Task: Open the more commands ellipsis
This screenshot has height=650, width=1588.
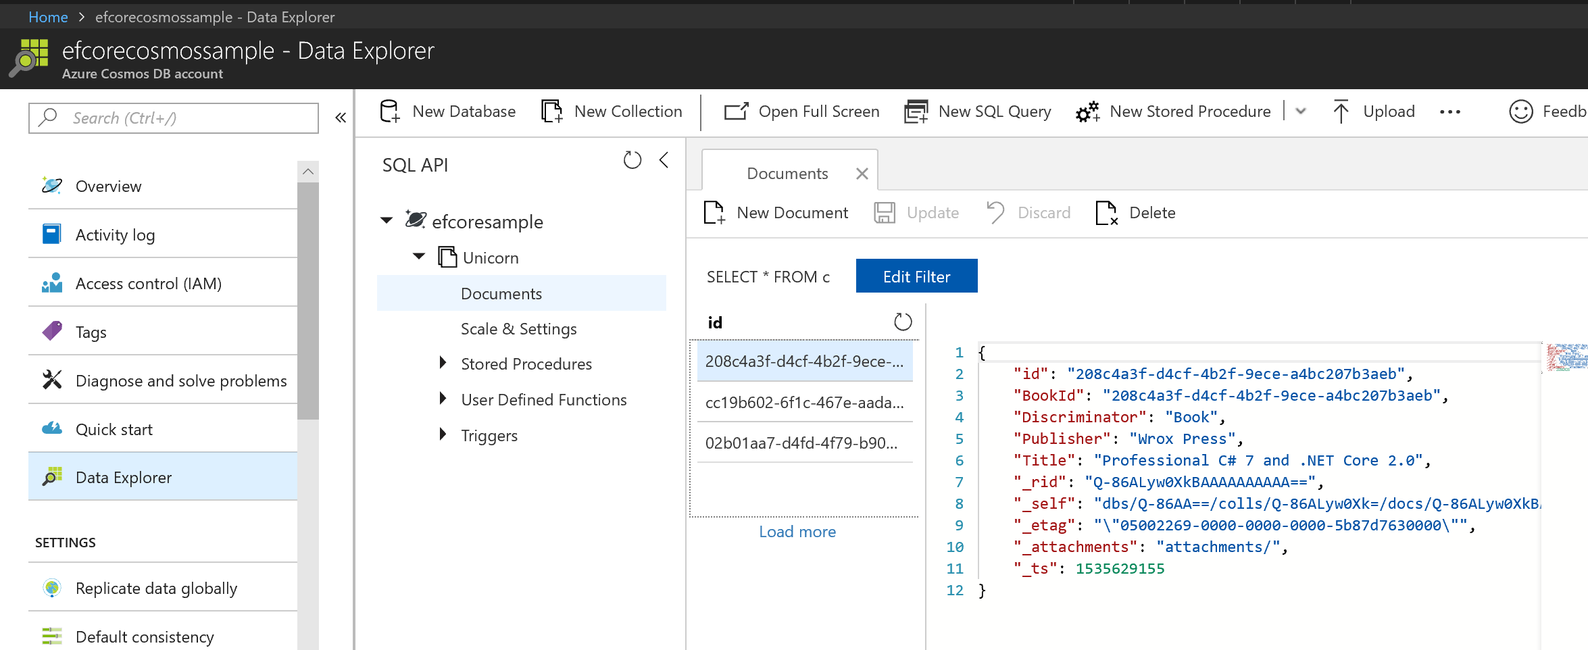Action: click(x=1450, y=112)
